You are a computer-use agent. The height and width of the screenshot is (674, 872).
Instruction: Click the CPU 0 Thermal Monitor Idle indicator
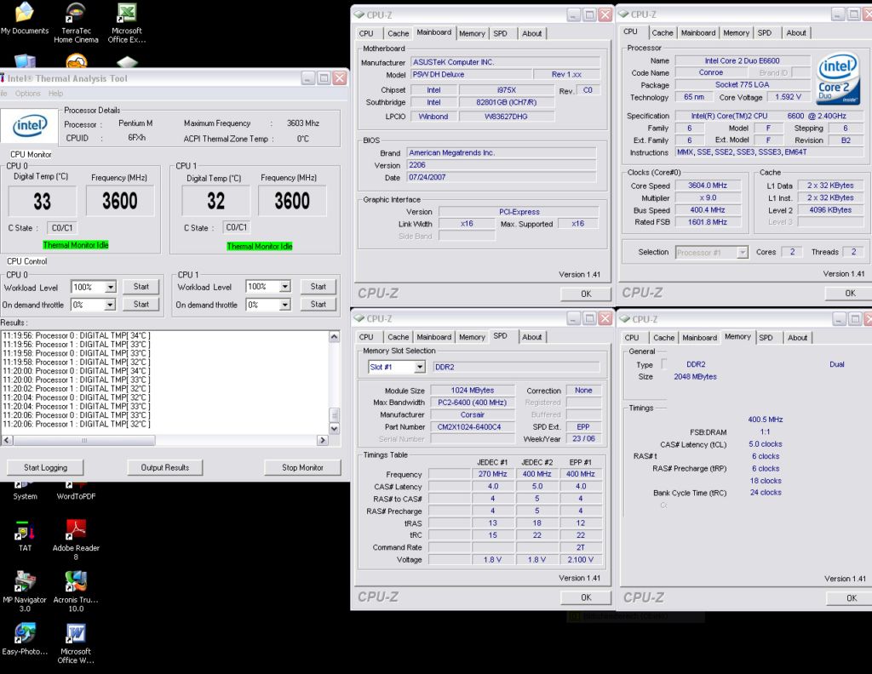pyautogui.click(x=76, y=245)
